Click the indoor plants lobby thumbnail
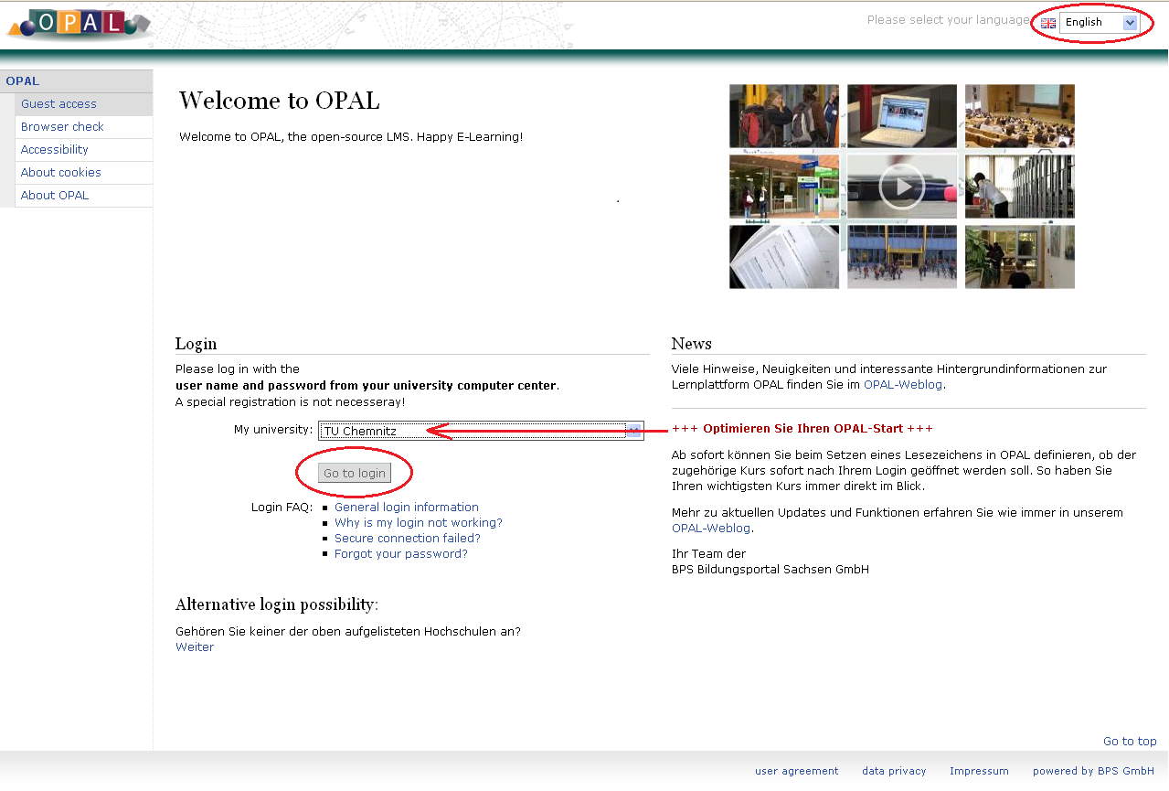Screen dimensions: 1169x791 [x=1020, y=257]
